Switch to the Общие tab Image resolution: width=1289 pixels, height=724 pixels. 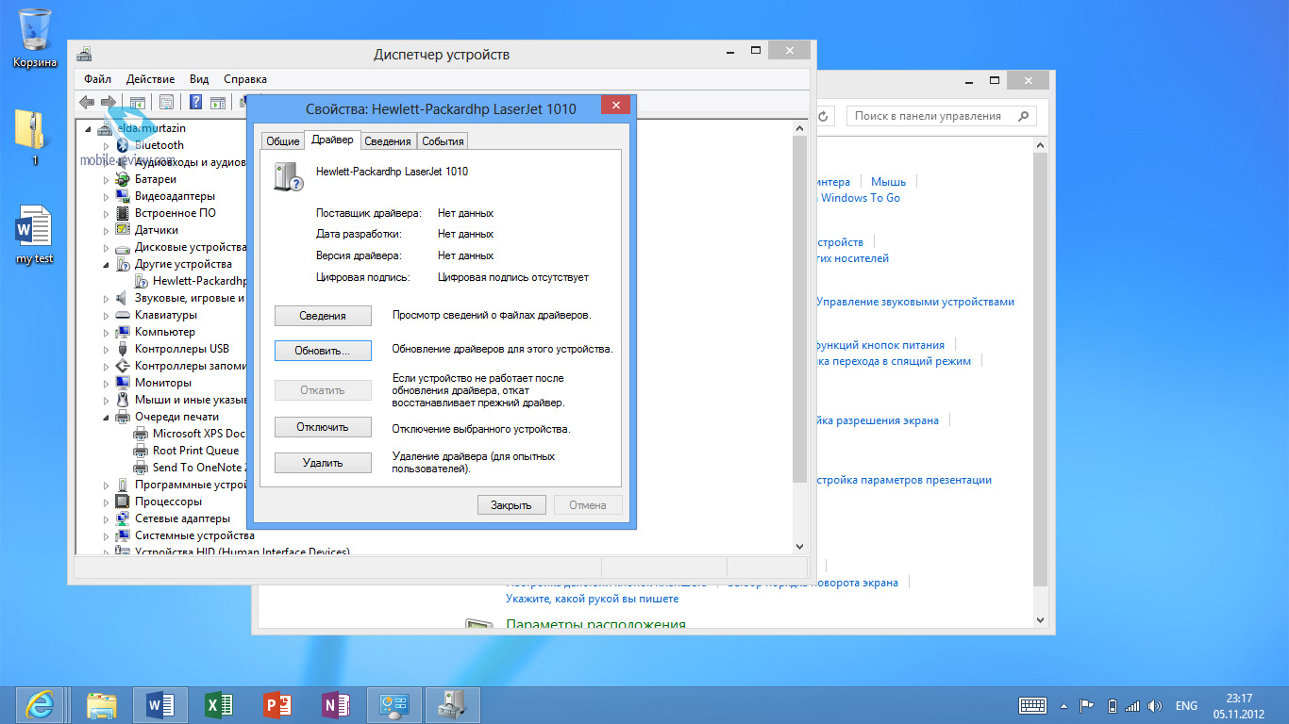coord(283,141)
